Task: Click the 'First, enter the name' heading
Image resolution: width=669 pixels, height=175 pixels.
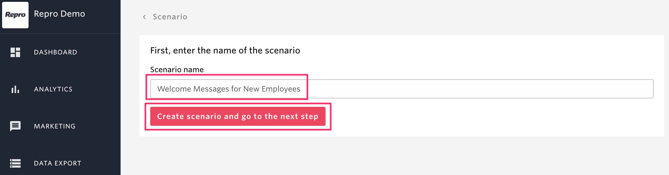Action: 225,50
